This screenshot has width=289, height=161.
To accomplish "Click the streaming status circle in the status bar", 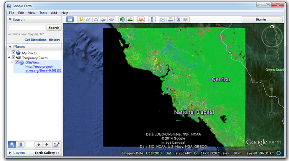I will point(279,153).
